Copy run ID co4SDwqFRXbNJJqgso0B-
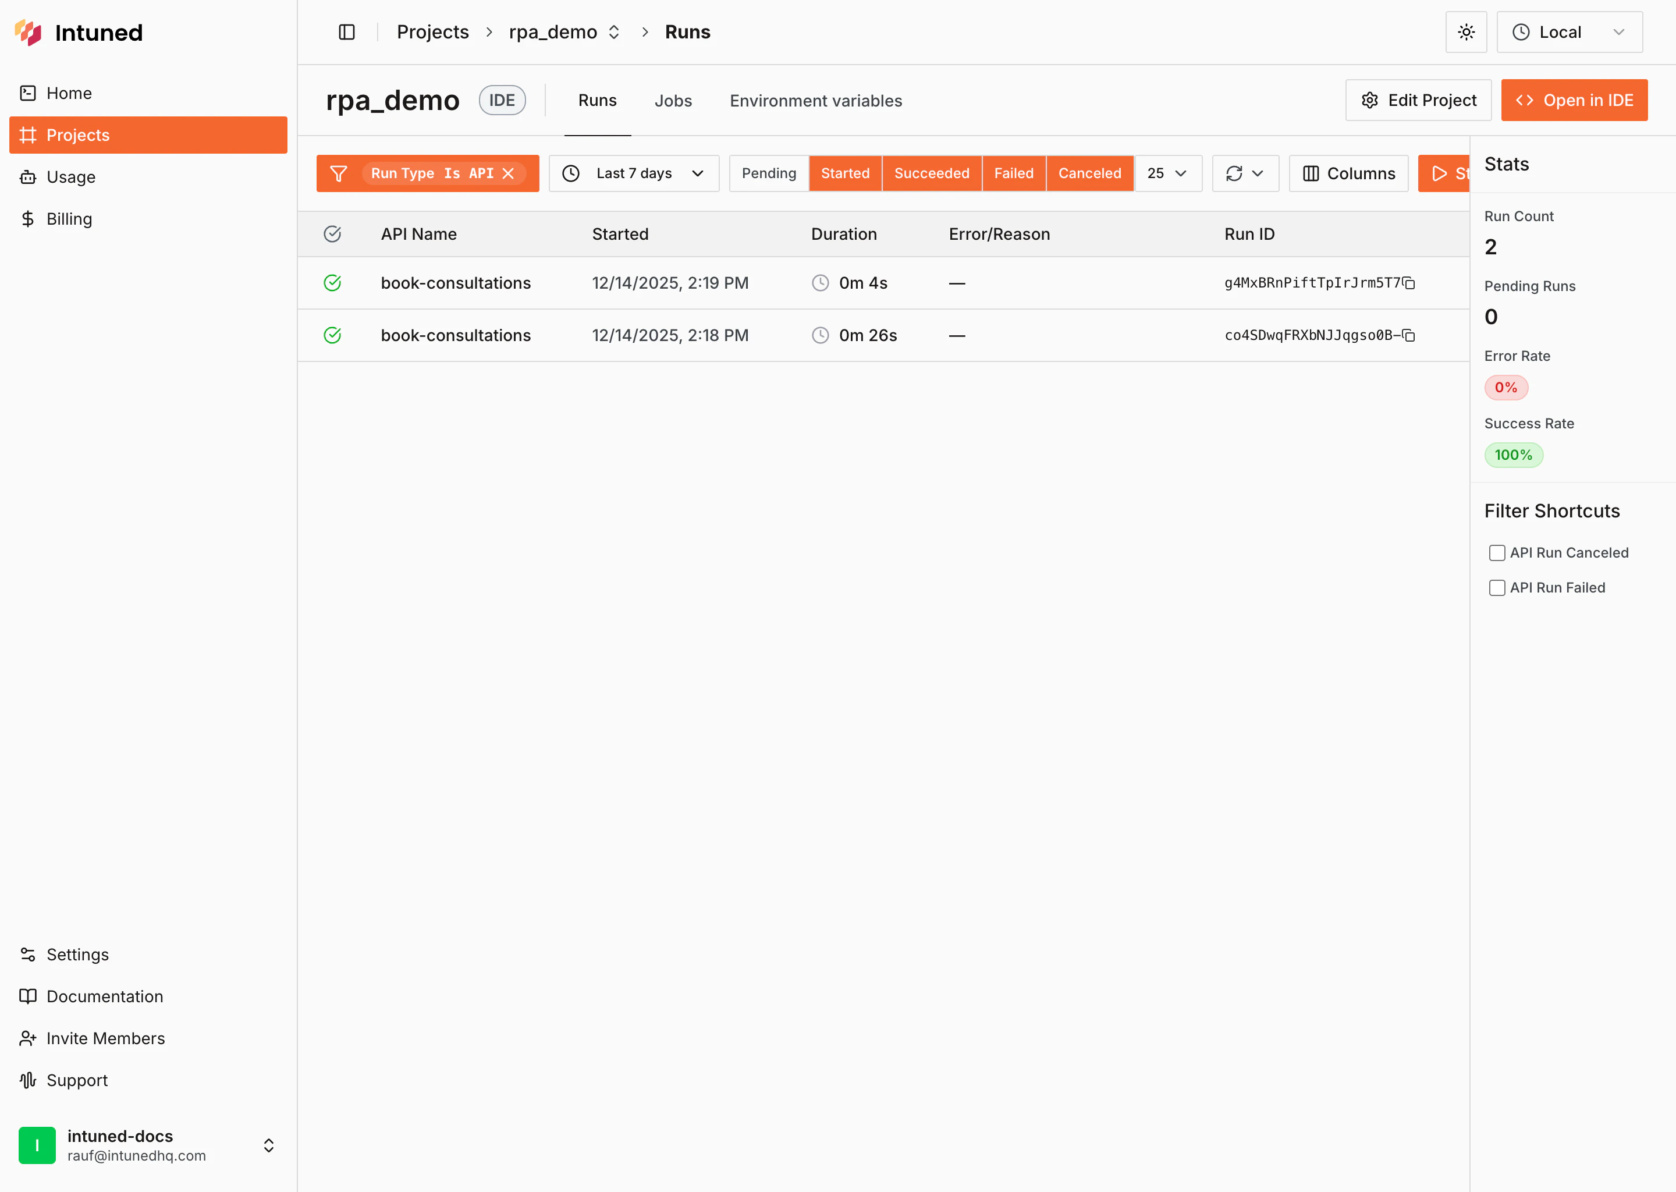This screenshot has width=1676, height=1192. 1409,335
